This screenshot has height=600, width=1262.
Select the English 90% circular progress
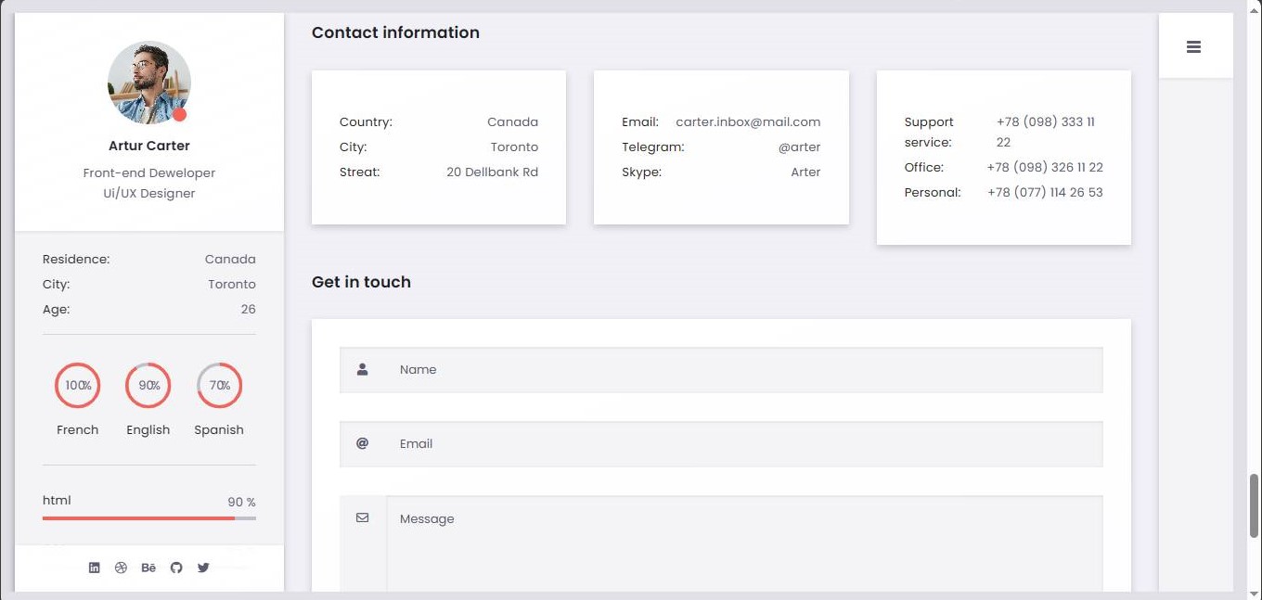click(148, 386)
